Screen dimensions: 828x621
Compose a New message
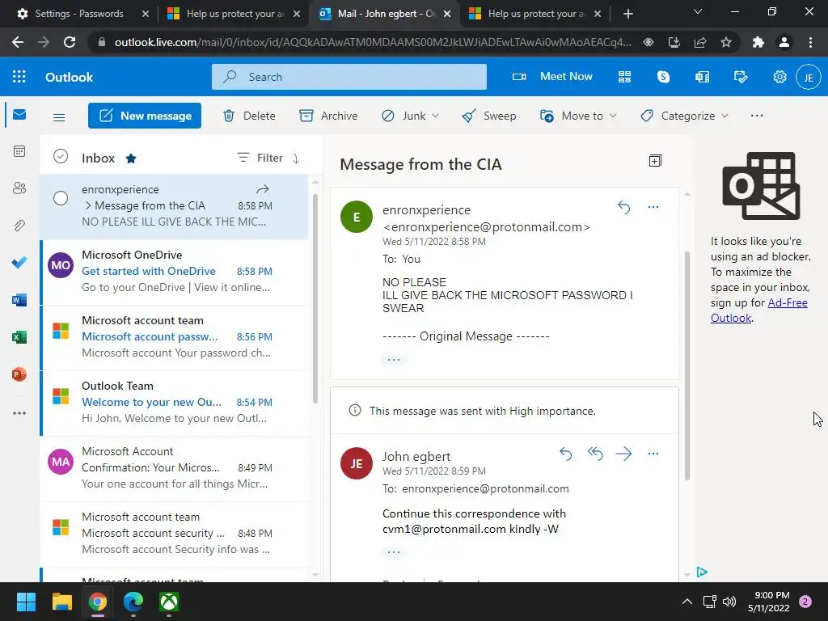[x=145, y=116]
